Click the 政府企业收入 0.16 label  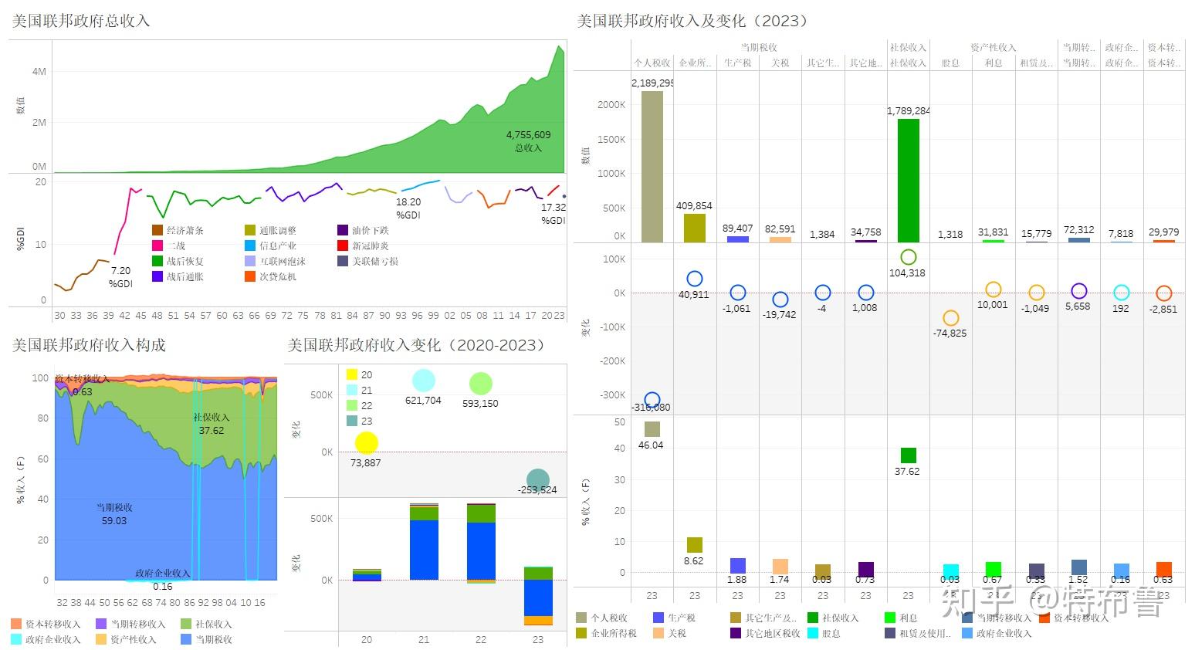coord(163,580)
